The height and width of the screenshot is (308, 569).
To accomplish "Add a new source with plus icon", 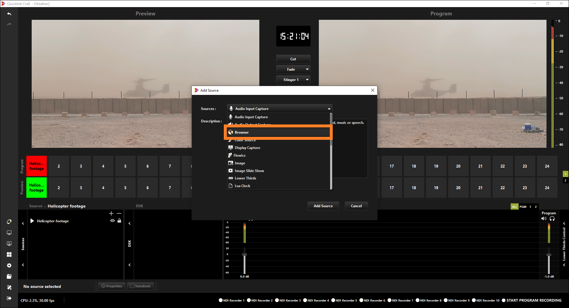I will 111,213.
